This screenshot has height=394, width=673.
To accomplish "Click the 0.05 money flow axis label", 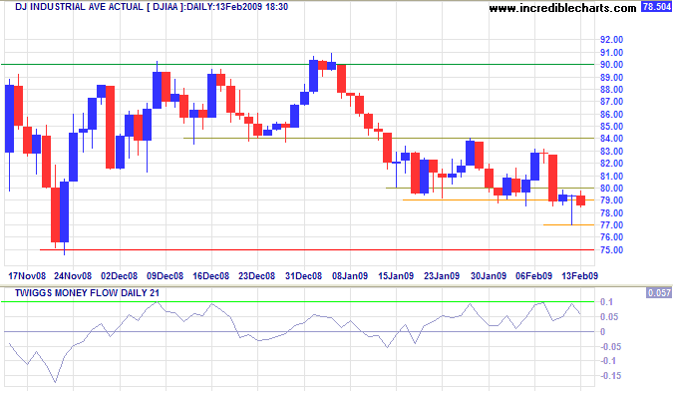I will 609,317.
